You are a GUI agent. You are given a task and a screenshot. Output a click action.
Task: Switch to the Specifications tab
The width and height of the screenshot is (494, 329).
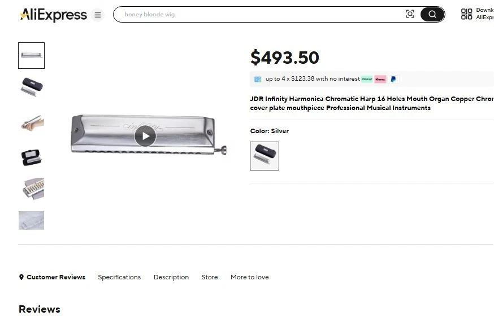119,277
